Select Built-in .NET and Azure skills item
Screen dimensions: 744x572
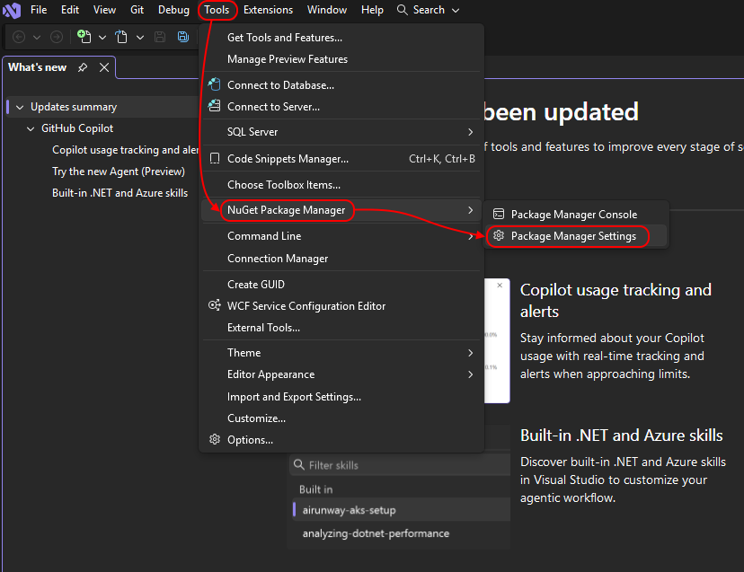[120, 193]
